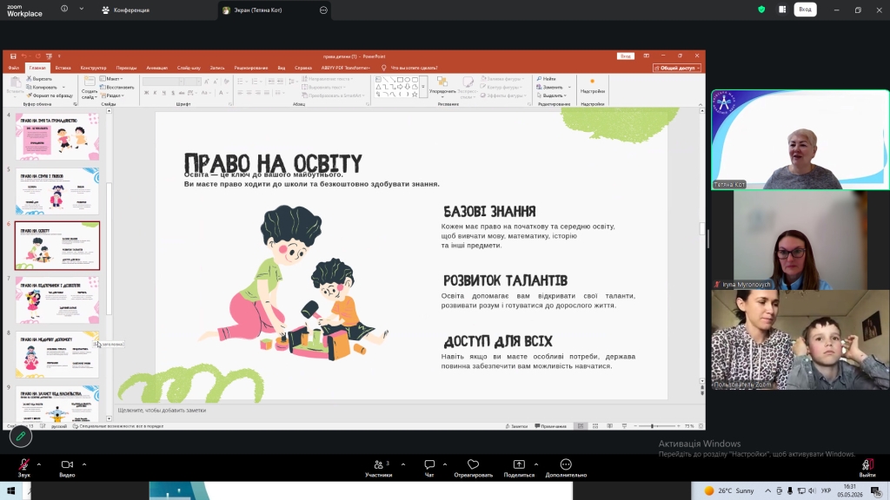Select slide 7 thumbnail in shared screen

pyautogui.click(x=57, y=299)
